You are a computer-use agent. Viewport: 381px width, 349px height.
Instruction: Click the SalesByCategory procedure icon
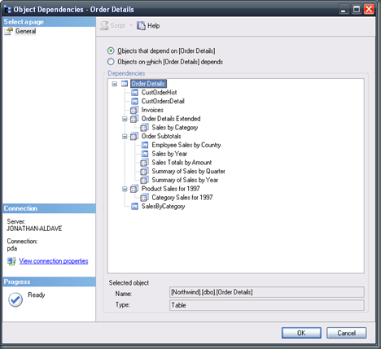click(134, 207)
